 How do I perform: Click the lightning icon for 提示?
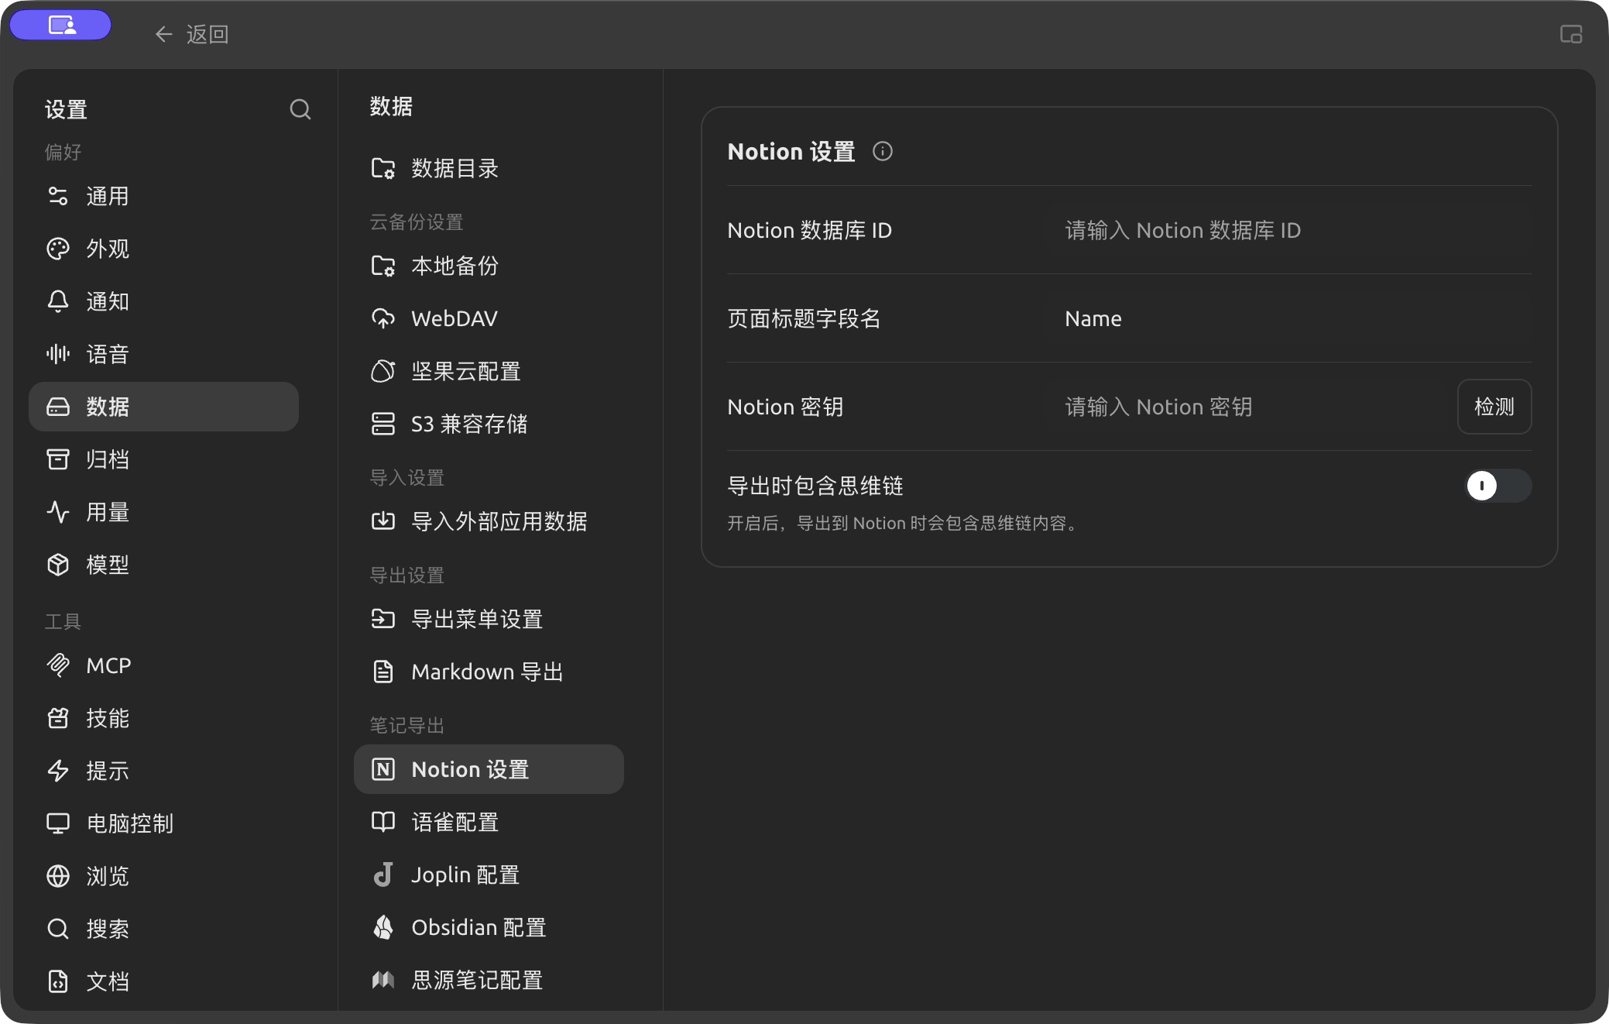pos(58,771)
